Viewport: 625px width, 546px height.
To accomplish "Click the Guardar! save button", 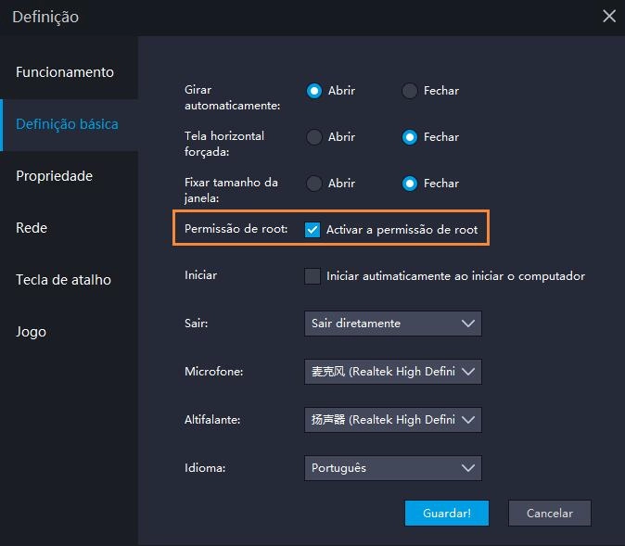I will [446, 513].
